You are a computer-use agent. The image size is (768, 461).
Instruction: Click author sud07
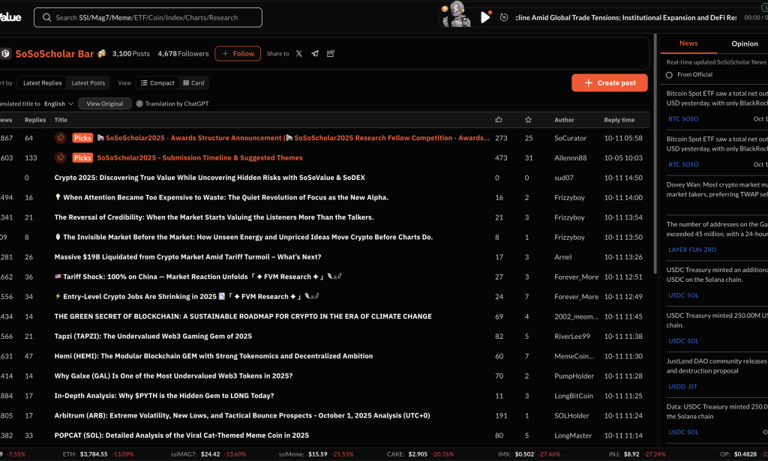tap(564, 178)
